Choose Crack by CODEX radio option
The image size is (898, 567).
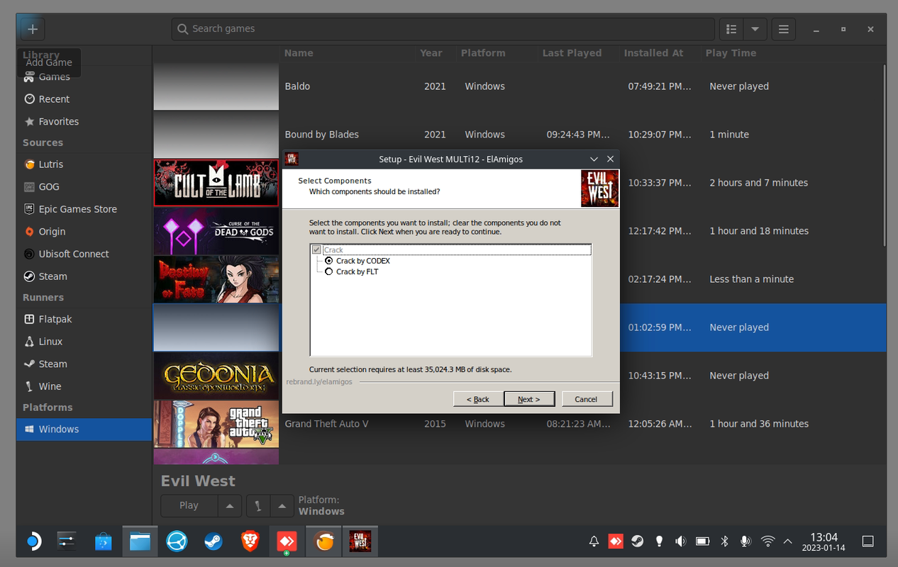[x=328, y=261]
